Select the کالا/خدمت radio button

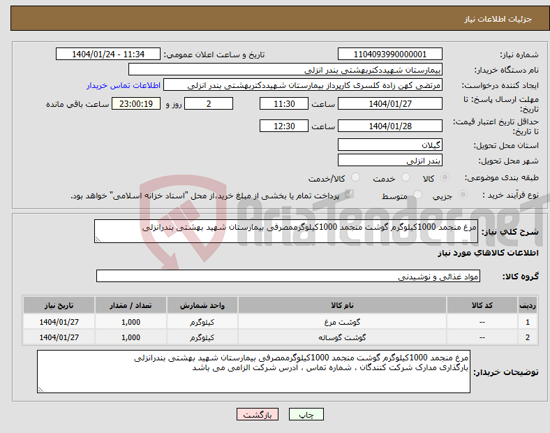pos(355,177)
